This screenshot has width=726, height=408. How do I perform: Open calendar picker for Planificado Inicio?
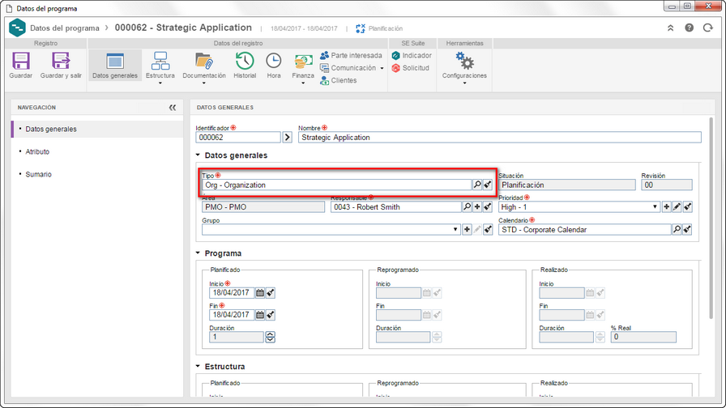(260, 292)
